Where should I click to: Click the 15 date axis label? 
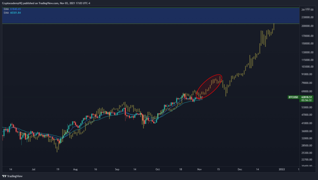tap(218, 169)
